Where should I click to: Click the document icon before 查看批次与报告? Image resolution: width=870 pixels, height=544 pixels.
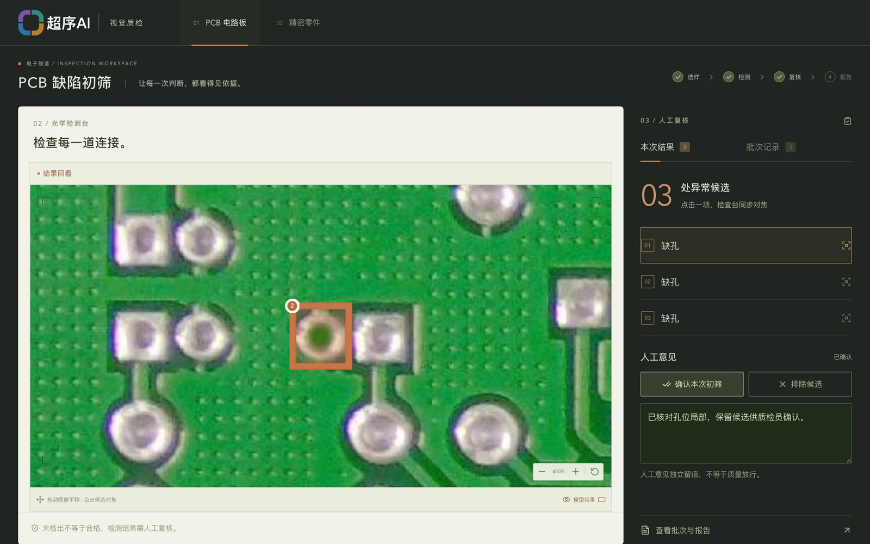645,530
